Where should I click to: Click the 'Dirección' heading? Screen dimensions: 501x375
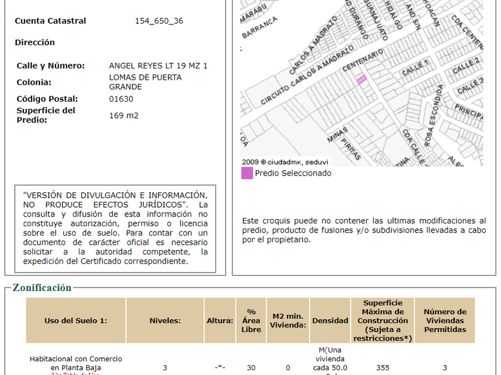point(35,42)
